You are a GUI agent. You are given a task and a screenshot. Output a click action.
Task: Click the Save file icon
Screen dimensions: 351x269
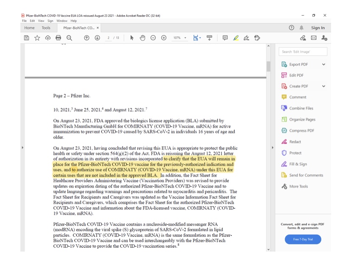(26, 38)
